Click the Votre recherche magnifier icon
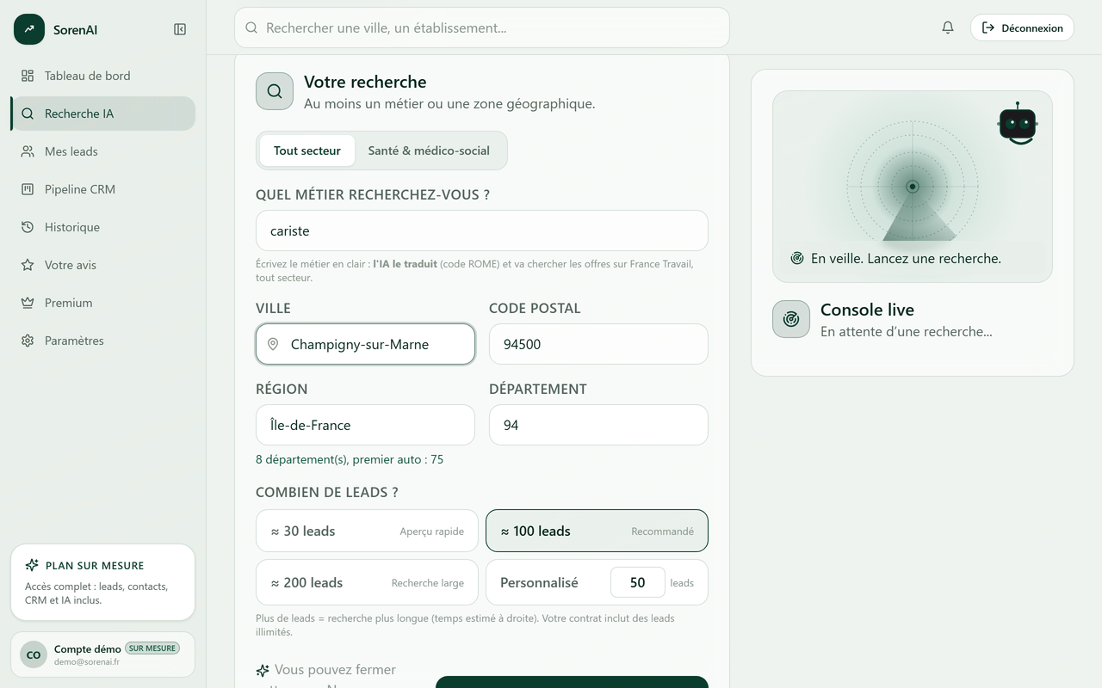The image size is (1102, 688). pos(275,91)
